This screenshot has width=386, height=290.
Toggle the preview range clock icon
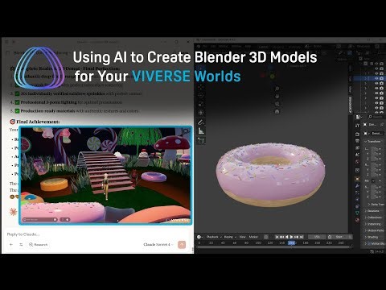click(330, 237)
